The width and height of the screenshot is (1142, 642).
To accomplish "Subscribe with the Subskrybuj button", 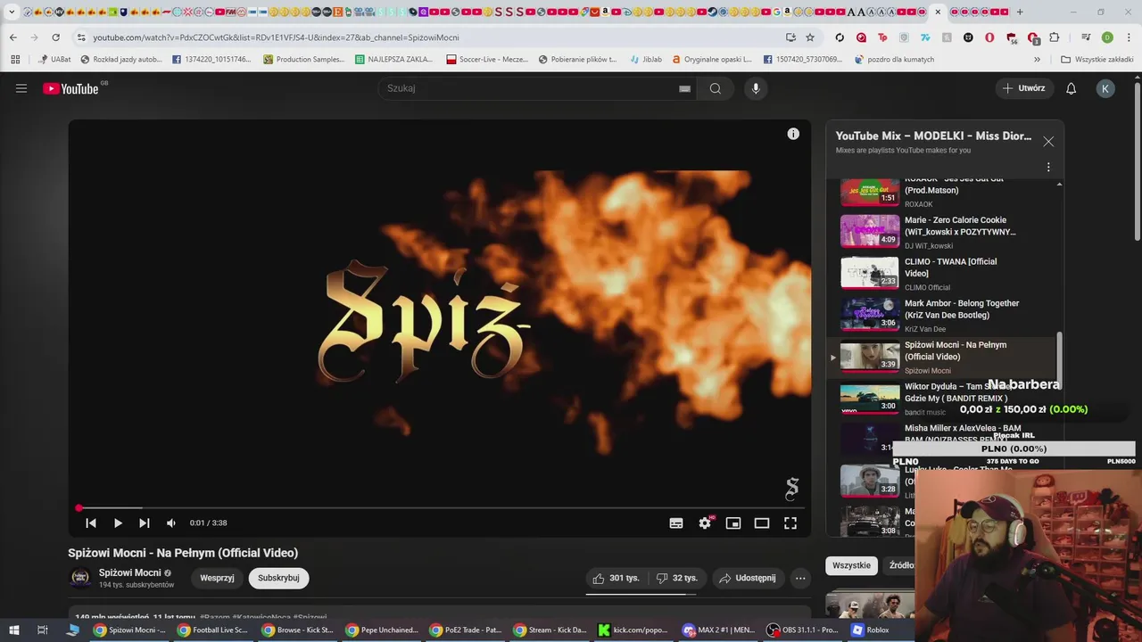I will [278, 578].
